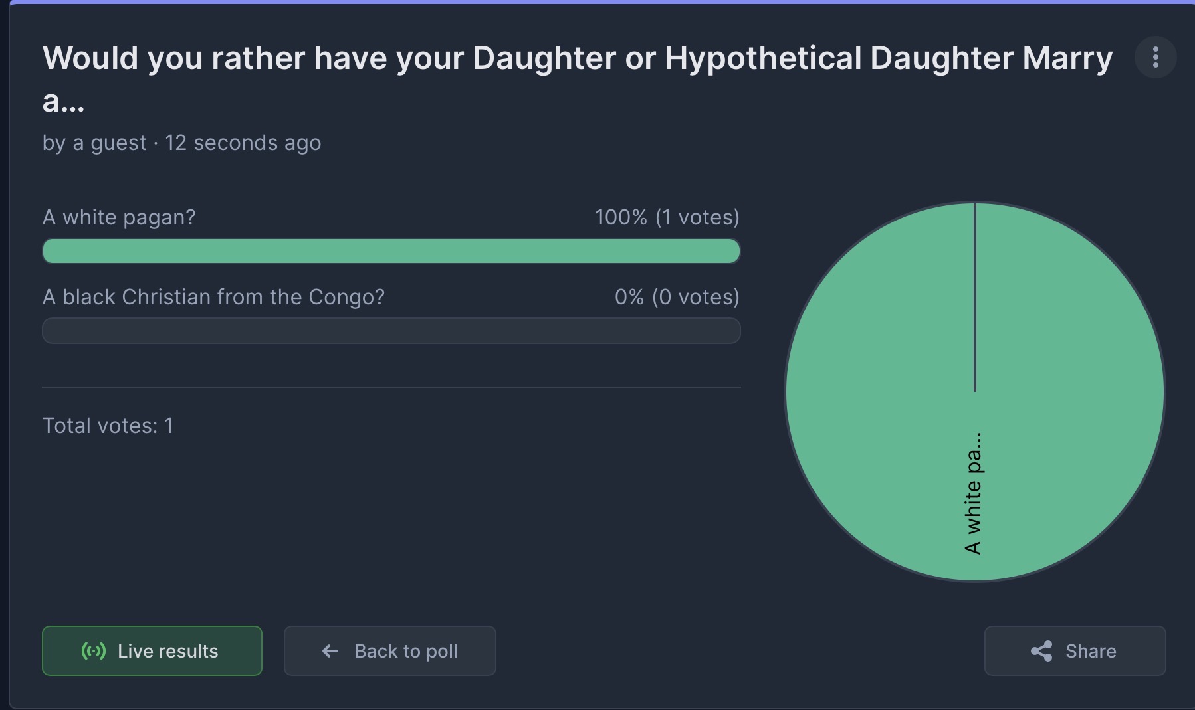This screenshot has height=710, width=1195.
Task: Click the 'A white pa...' pie label
Action: [x=973, y=493]
